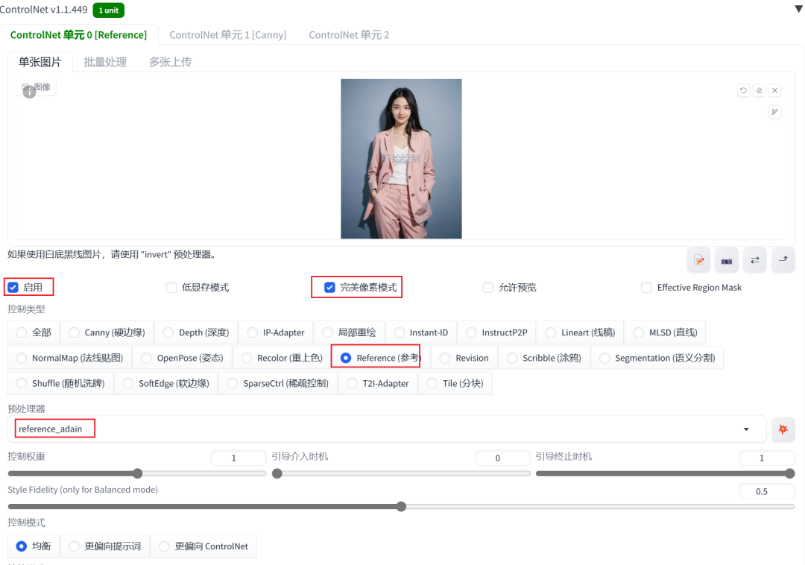Clear the uploaded image with the X icon
The image size is (805, 565).
coord(774,90)
